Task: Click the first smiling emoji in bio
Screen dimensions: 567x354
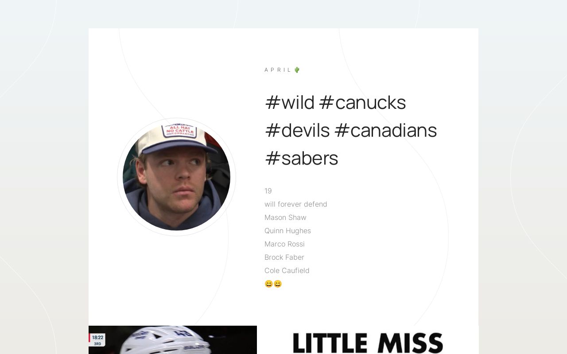Action: [269, 284]
